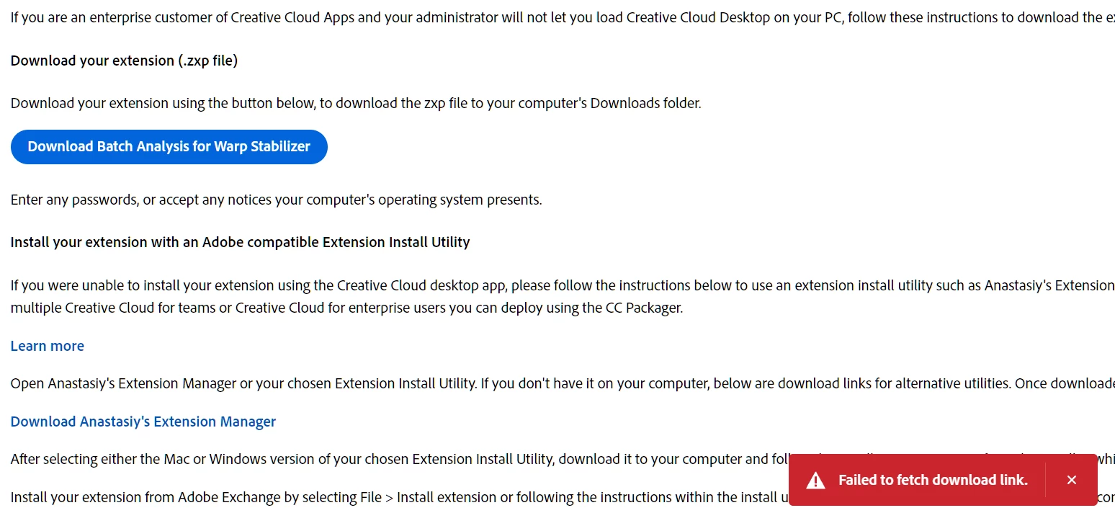The image size is (1115, 513).
Task: Click line 'multiple Creative Cloud for teams or Creative Cloud'
Action: click(x=346, y=308)
